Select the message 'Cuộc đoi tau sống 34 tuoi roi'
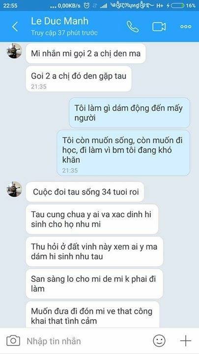The width and height of the screenshot is (199, 354). coord(85,192)
